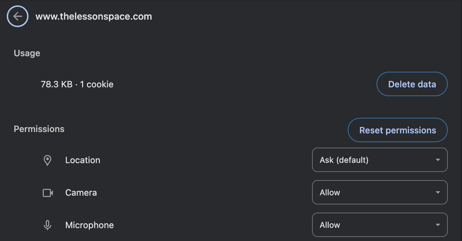
Task: Click the 78.3 KB storage size text
Action: click(x=57, y=84)
